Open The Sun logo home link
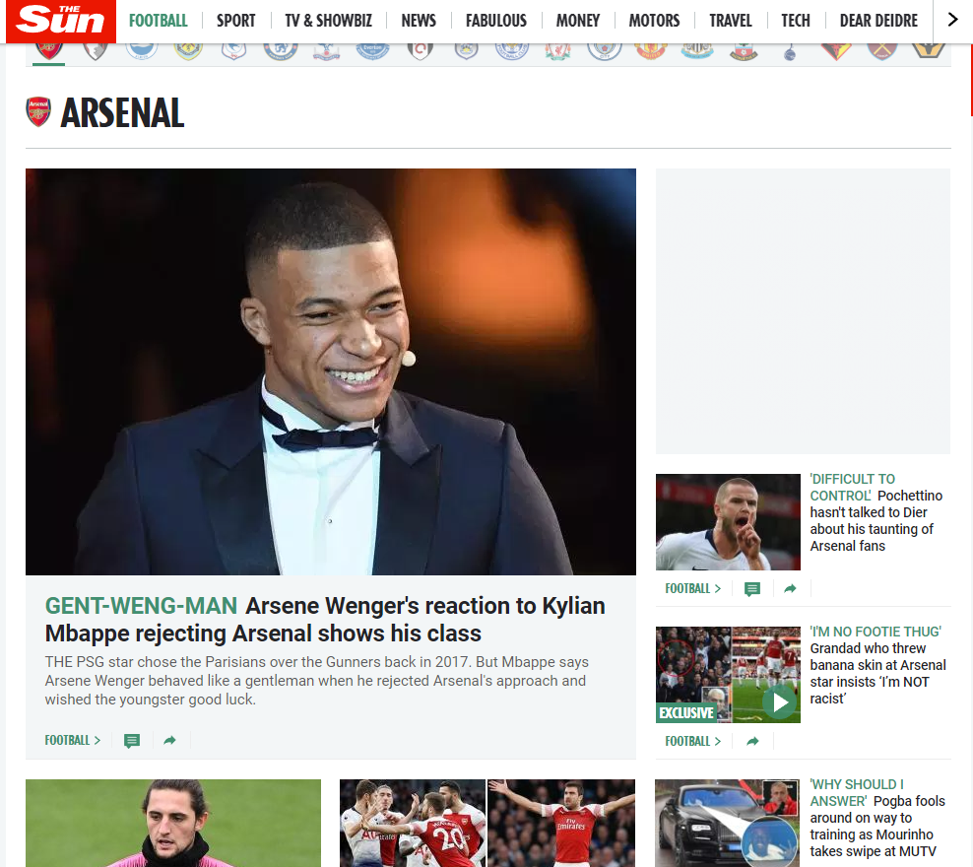Screen dimensions: 973x867 61,21
